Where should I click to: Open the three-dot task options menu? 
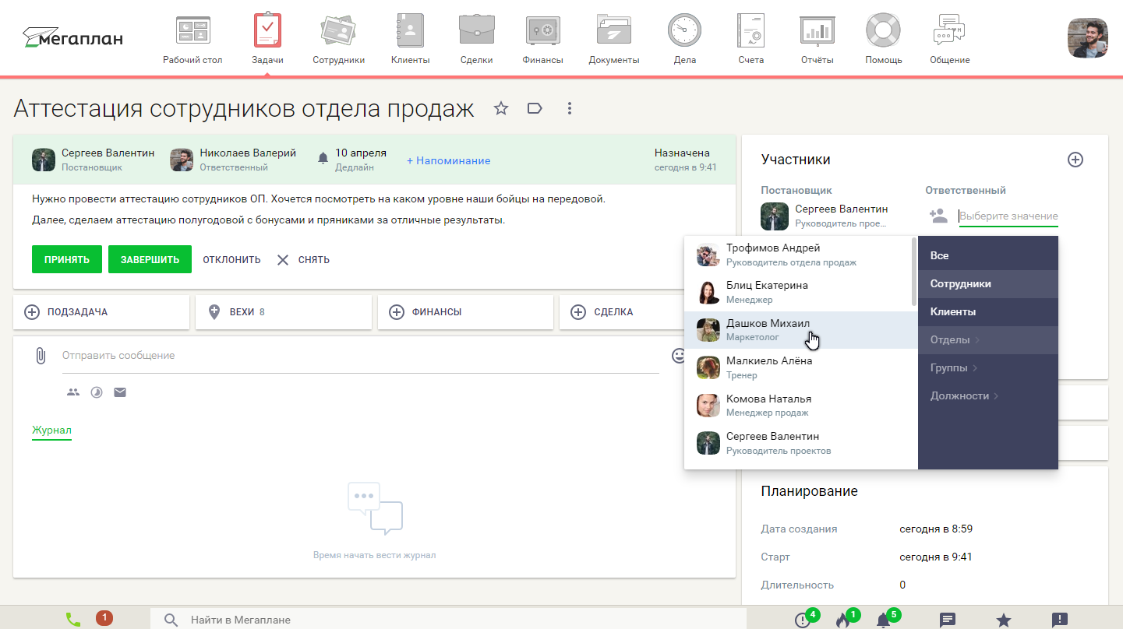tap(570, 109)
